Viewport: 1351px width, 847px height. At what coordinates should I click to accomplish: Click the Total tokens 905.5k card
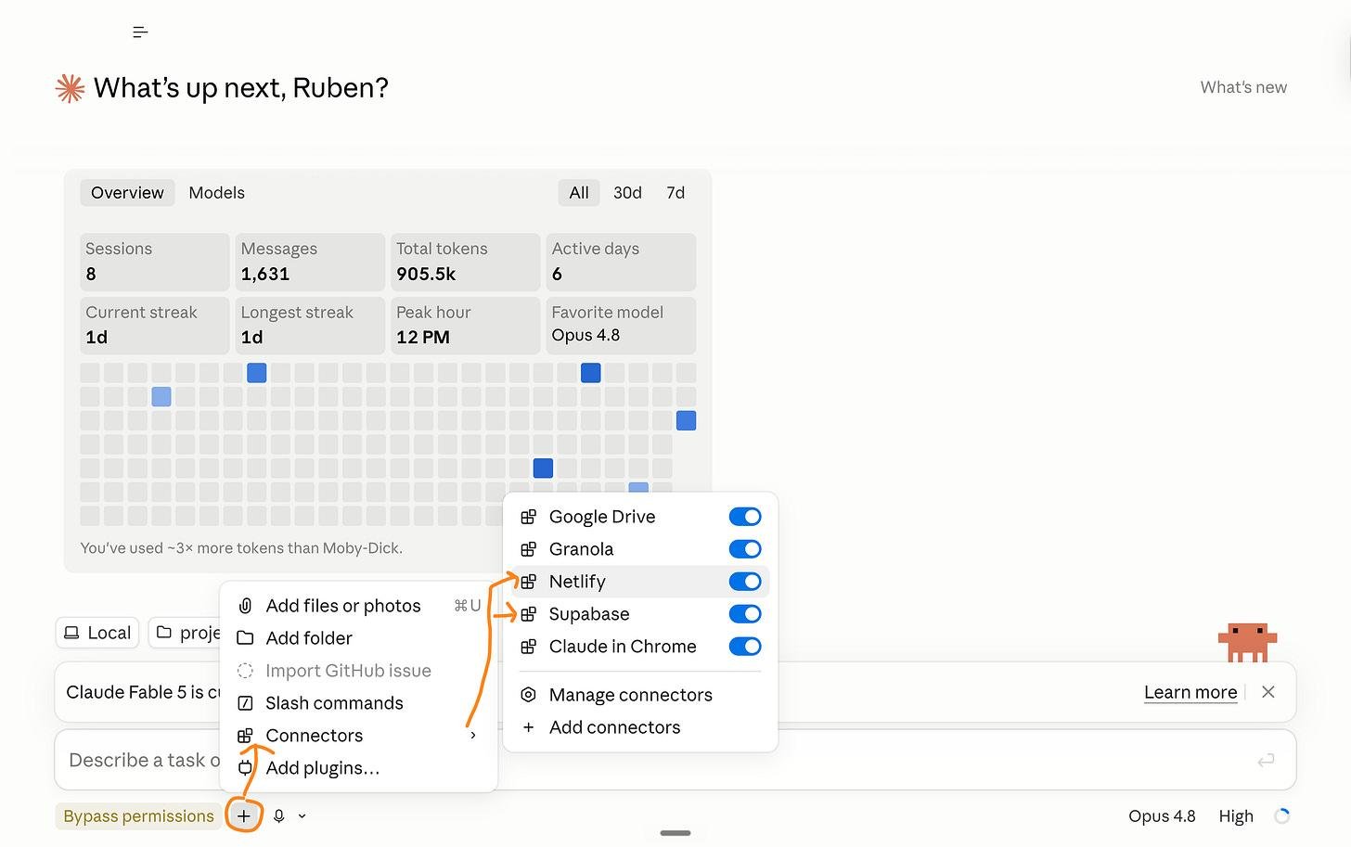pos(466,262)
